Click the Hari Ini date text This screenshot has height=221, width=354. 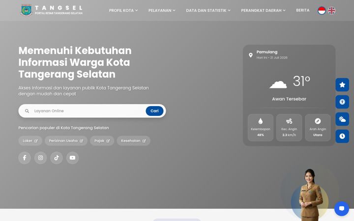click(272, 58)
